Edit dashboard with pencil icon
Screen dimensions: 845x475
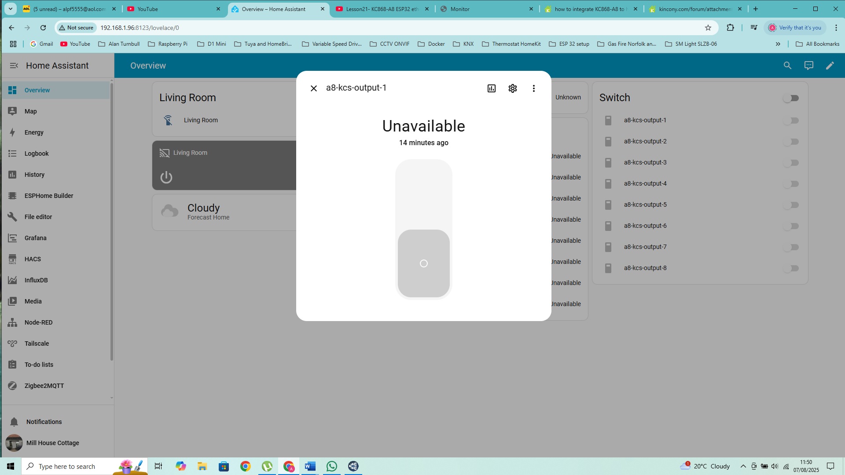pyautogui.click(x=830, y=66)
